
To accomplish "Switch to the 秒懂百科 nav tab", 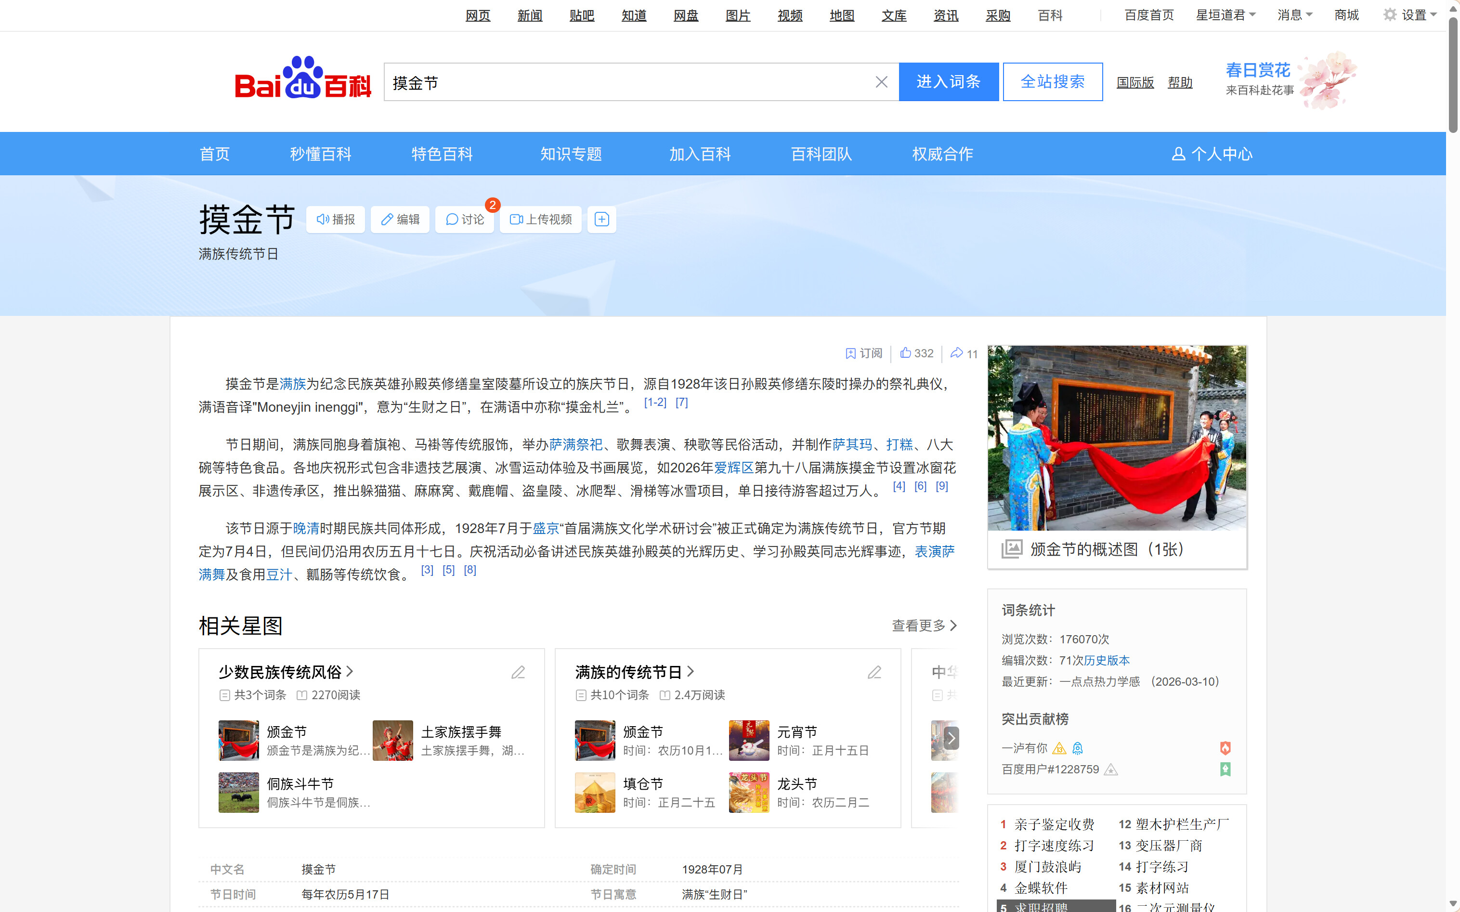I will (320, 155).
